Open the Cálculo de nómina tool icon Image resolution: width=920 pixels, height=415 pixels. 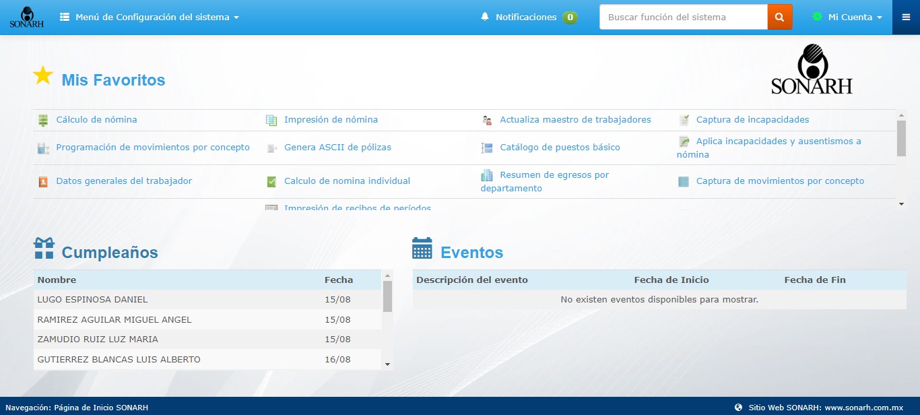pos(42,119)
